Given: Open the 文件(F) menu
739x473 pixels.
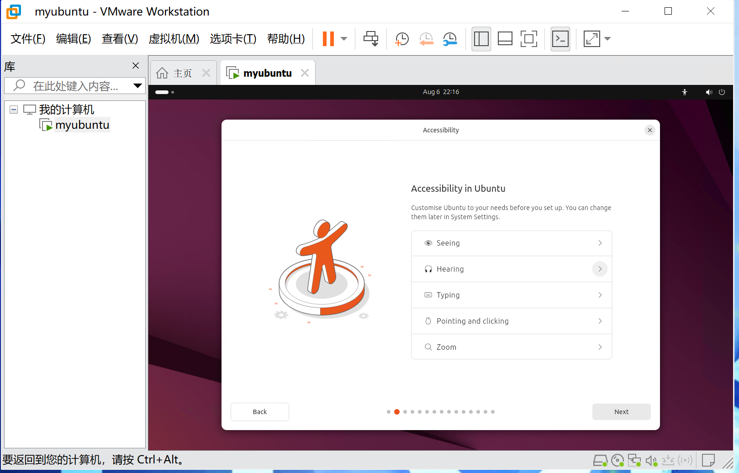Looking at the screenshot, I should tap(28, 39).
